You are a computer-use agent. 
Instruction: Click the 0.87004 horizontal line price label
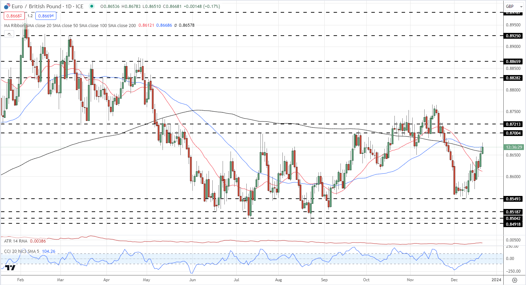click(513, 133)
